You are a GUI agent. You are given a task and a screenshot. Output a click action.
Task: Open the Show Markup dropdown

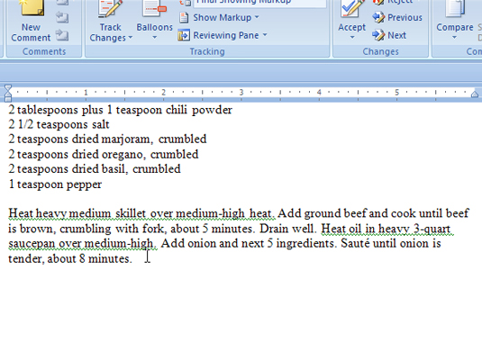(220, 17)
